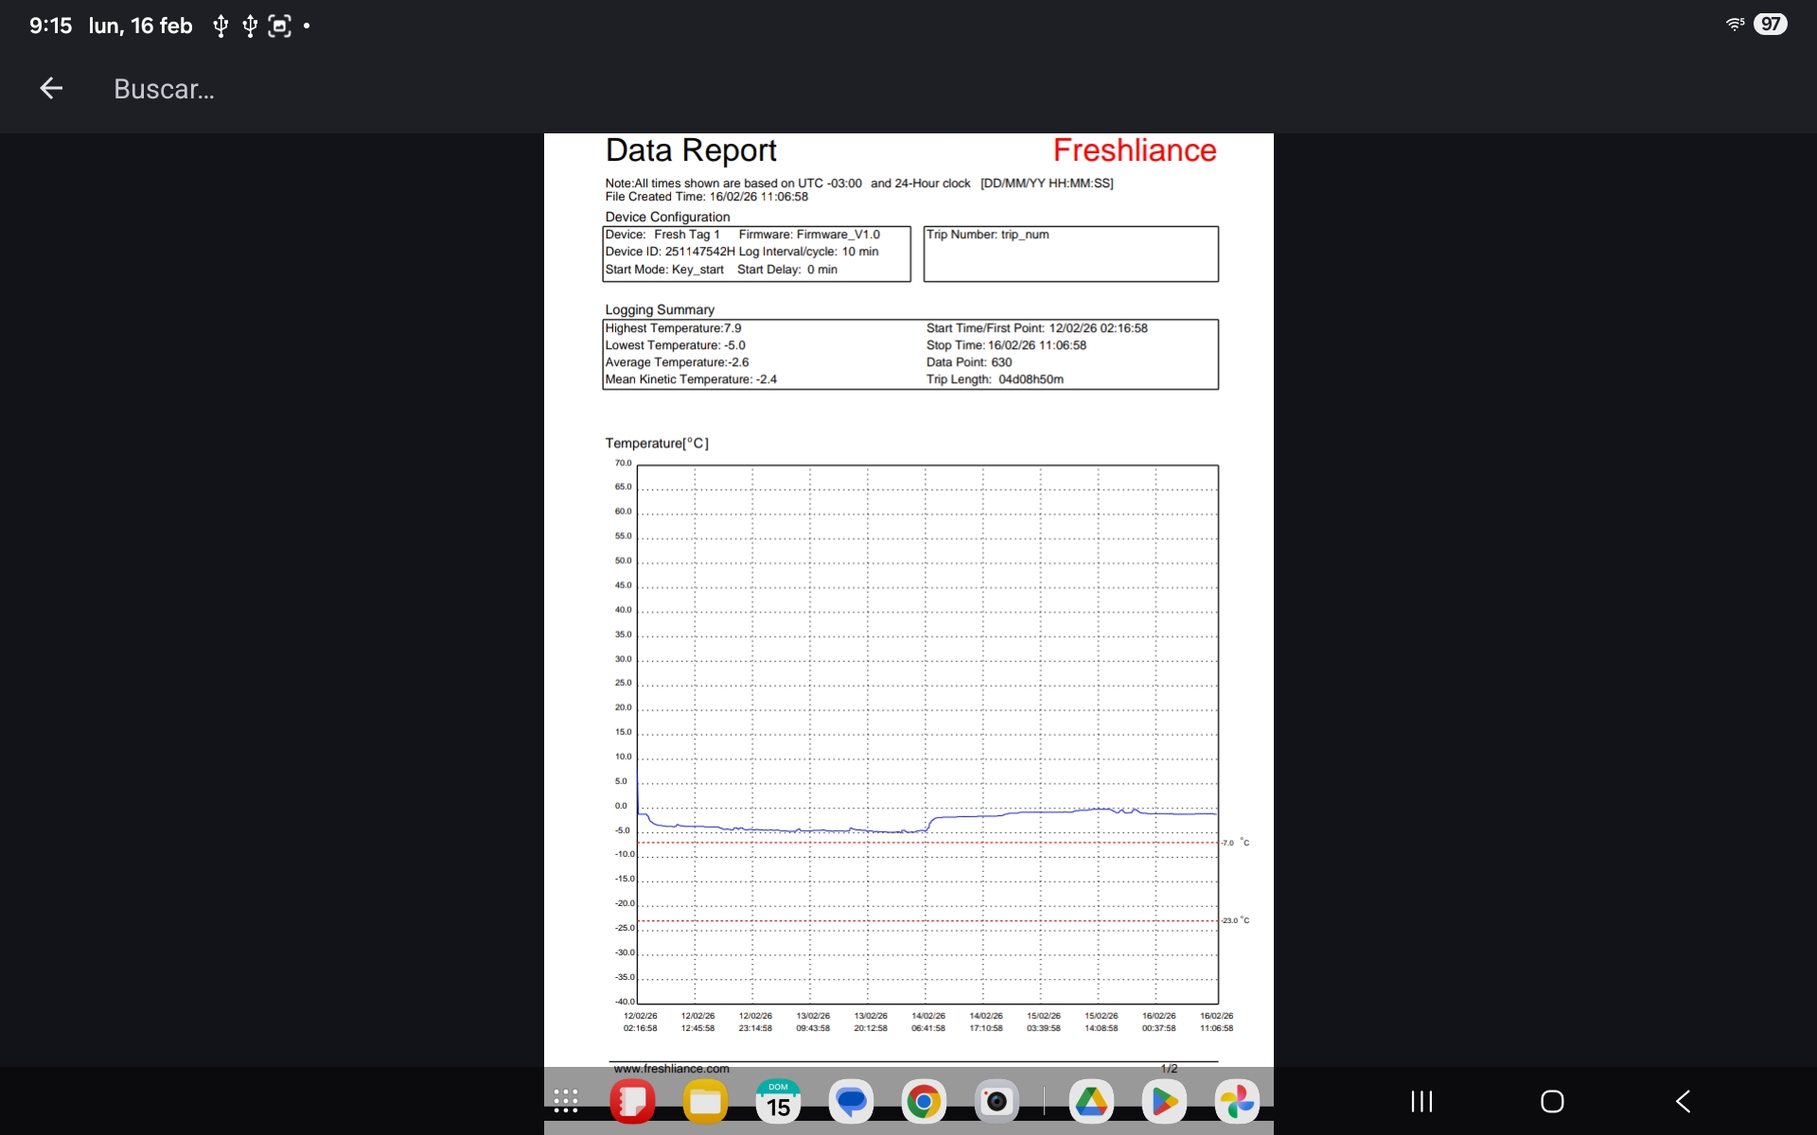Open the Camera app
Image resolution: width=1817 pixels, height=1135 pixels.
(997, 1101)
